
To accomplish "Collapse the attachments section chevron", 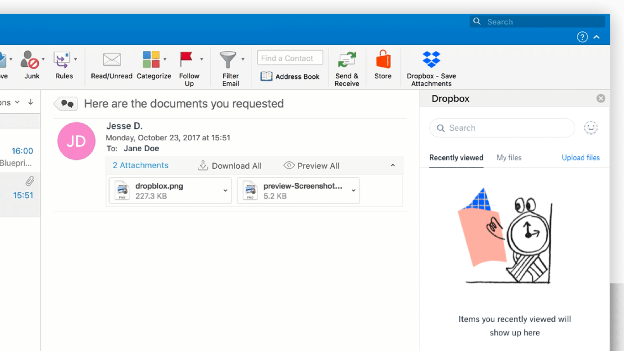I will pyautogui.click(x=393, y=165).
